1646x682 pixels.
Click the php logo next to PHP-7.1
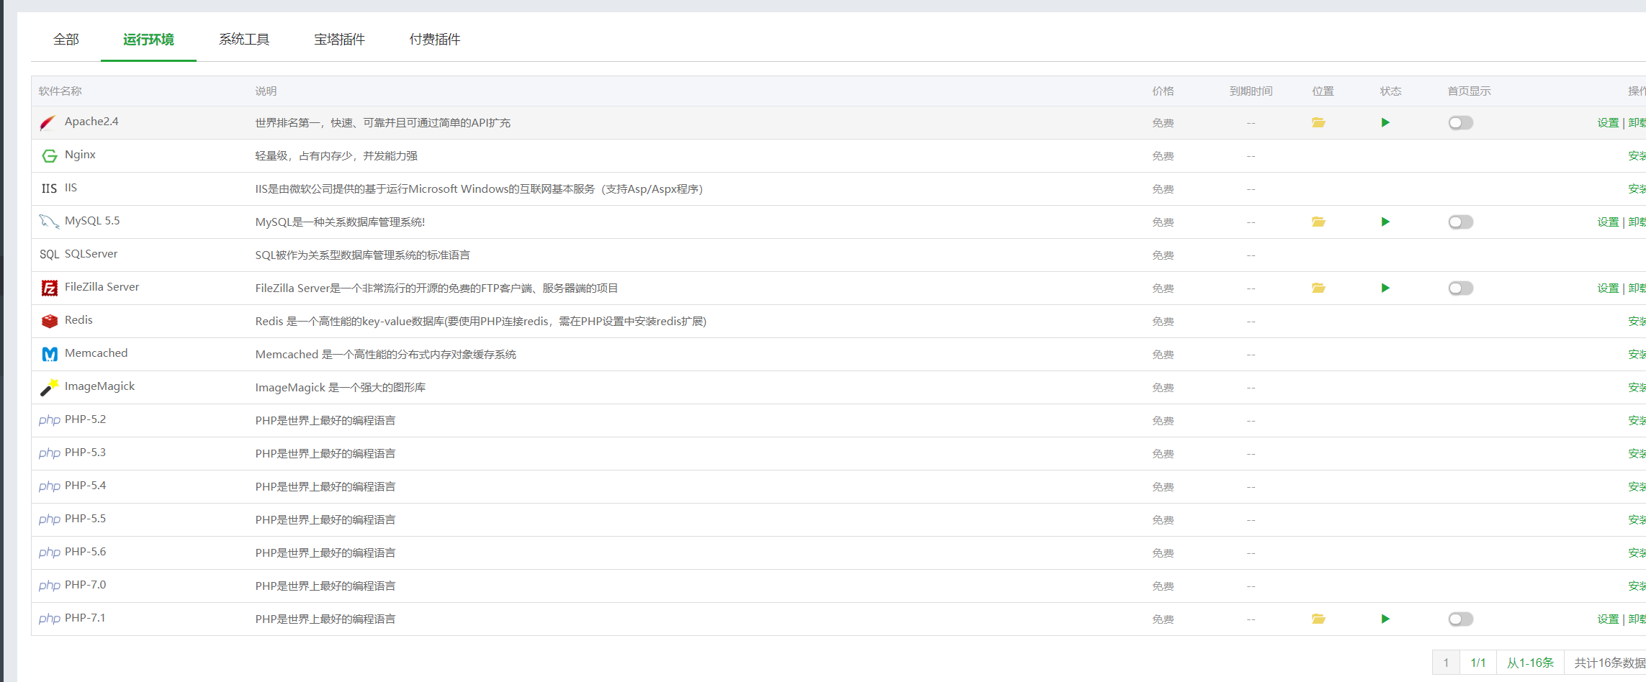49,619
